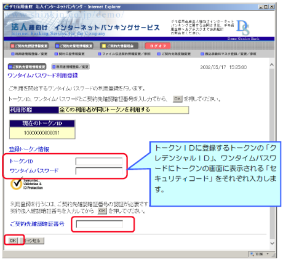Select 利用者情報登録/変更 in the gray submenu bar

coord(29,54)
